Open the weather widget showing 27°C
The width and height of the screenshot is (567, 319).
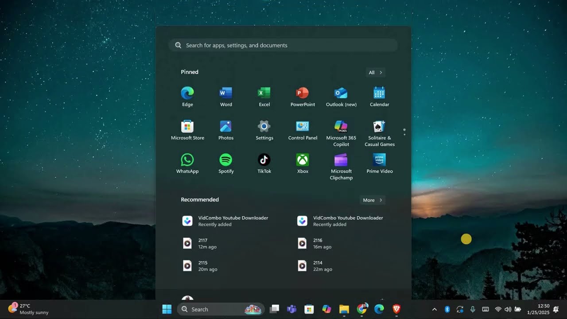[29, 309]
